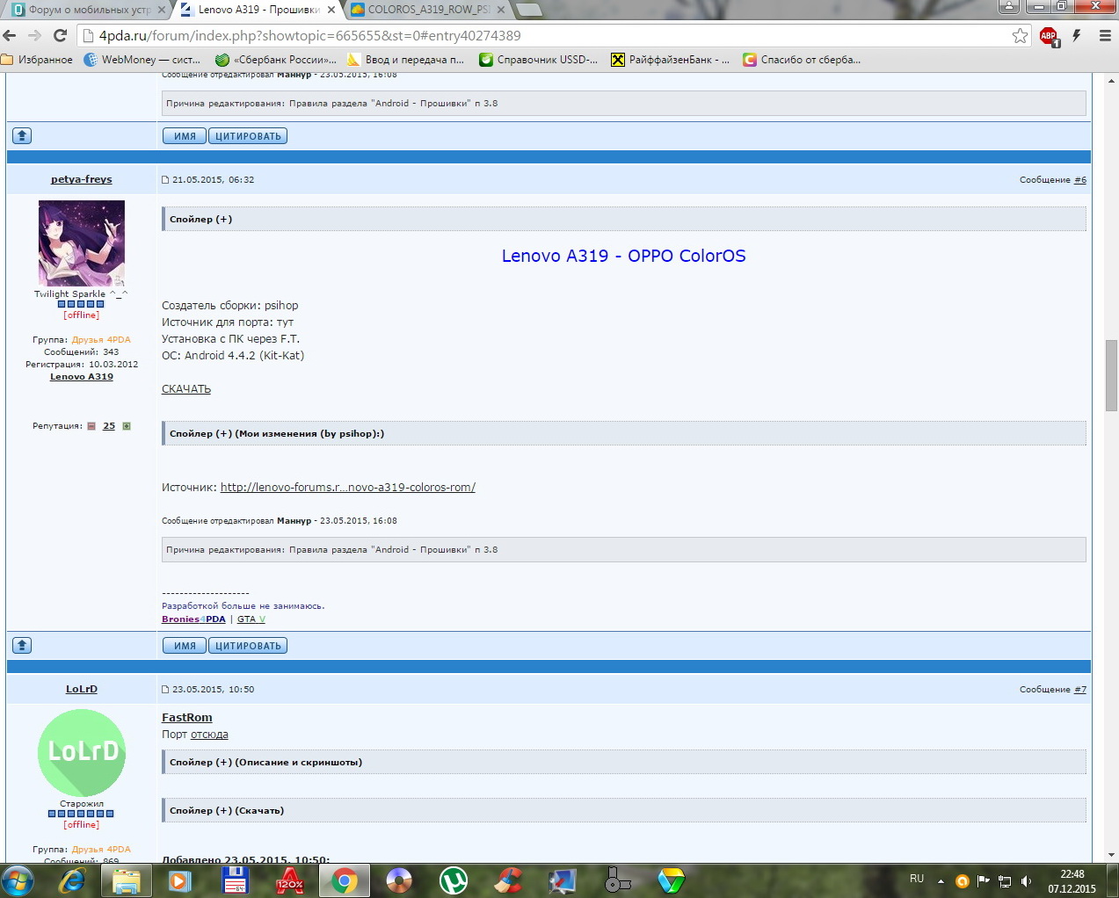Click the browser reload page icon
Viewport: 1119px width, 898px height.
60,36
